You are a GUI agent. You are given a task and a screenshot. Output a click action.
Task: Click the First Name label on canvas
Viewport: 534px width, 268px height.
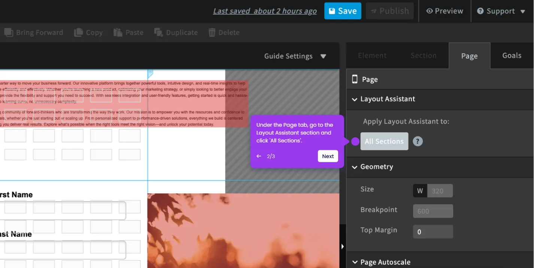[16, 195]
